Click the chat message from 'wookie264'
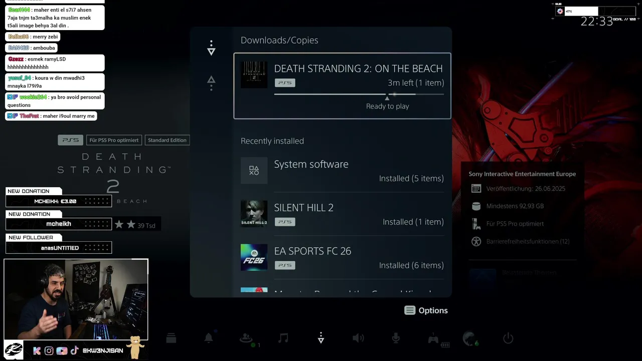This screenshot has height=361, width=642. point(55,101)
